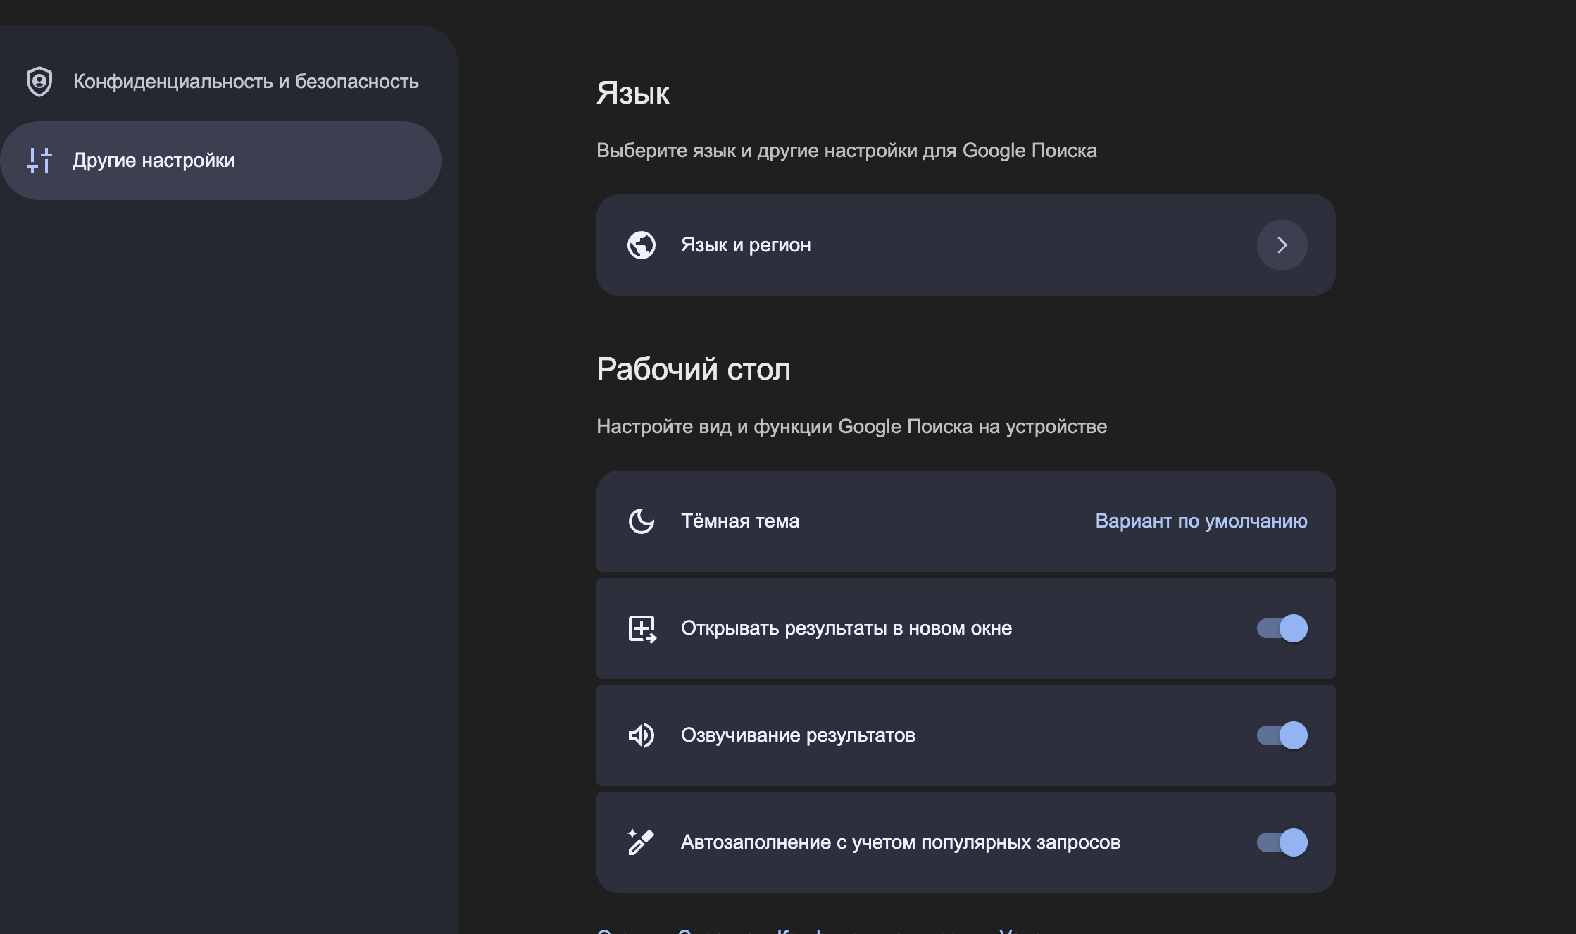The height and width of the screenshot is (934, 1576).
Task: Toggle Автозаполнение с учетом популярных запросов
Action: coord(1282,842)
